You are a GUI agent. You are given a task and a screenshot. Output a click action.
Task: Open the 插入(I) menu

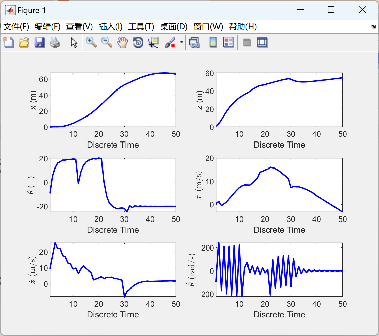click(111, 27)
